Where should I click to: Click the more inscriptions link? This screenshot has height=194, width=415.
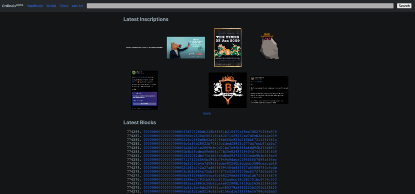tap(207, 114)
